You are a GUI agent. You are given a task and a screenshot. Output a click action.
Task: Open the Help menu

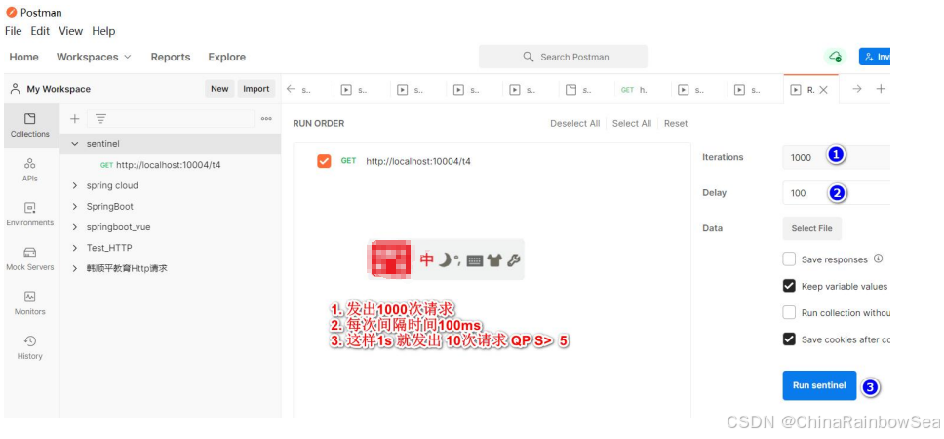point(103,31)
